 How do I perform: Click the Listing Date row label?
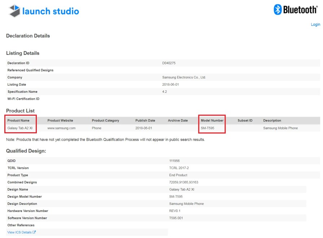(x=17, y=85)
